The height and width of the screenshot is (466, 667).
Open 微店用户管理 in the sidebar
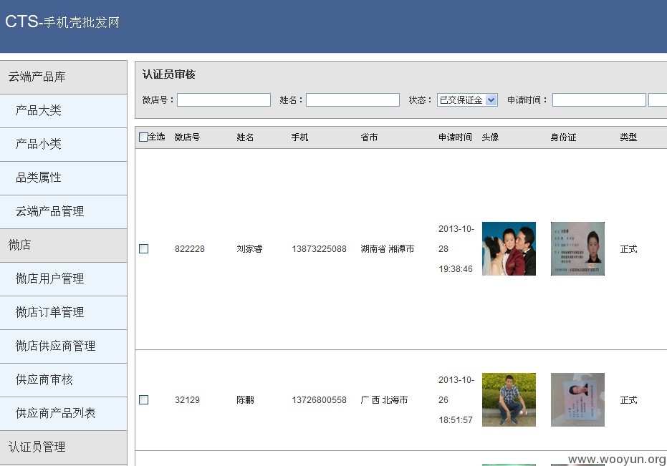coord(63,278)
